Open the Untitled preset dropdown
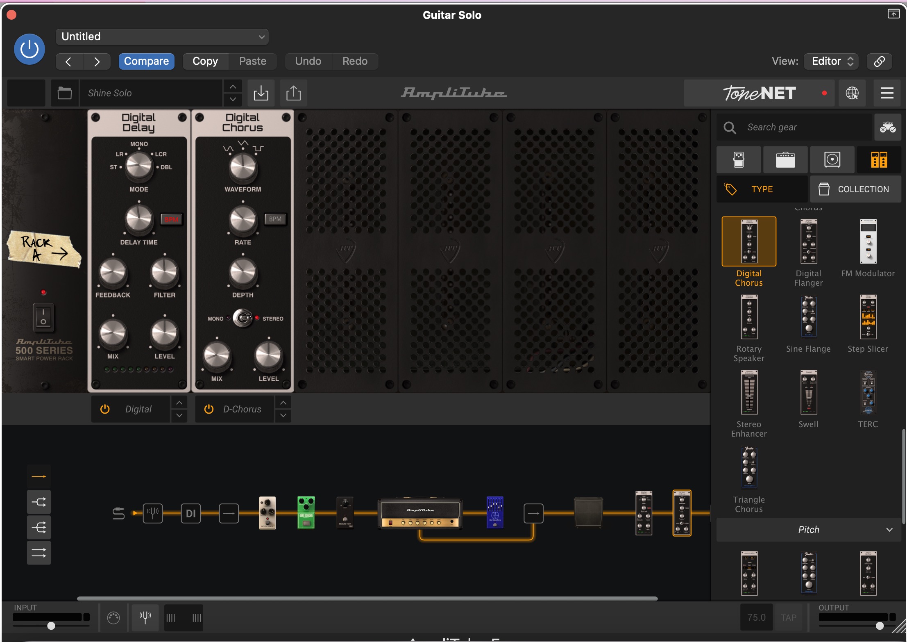The width and height of the screenshot is (907, 642). pos(162,36)
